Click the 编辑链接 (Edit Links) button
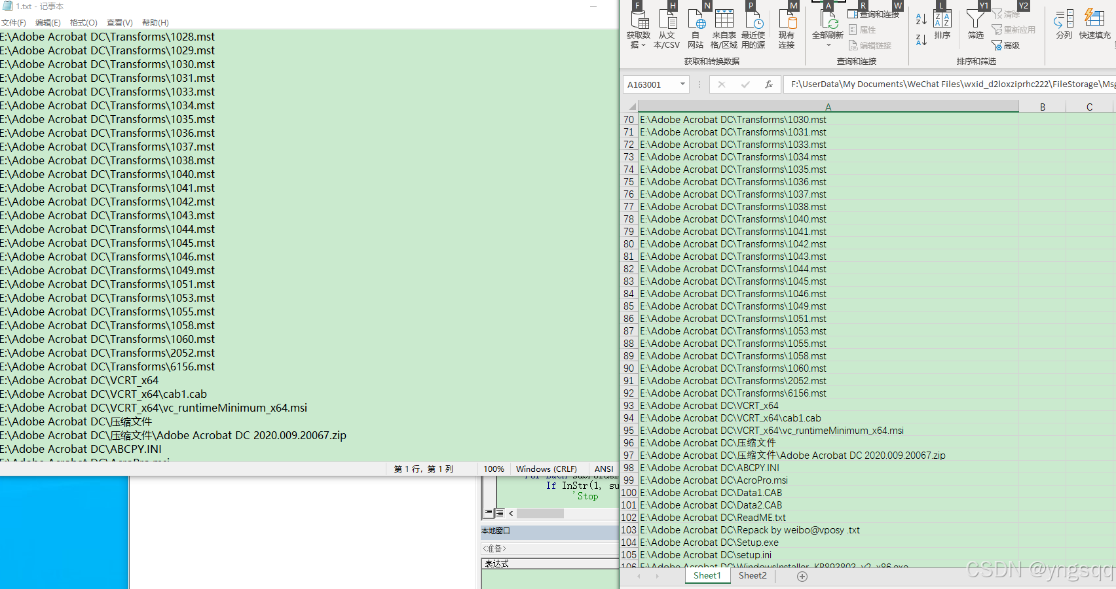Viewport: 1116px width, 589px height. pos(870,45)
